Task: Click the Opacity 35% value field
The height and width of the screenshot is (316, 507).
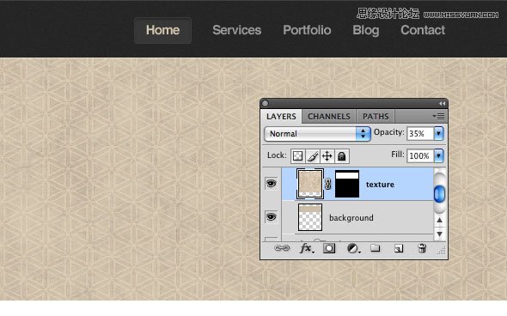Action: pos(420,133)
